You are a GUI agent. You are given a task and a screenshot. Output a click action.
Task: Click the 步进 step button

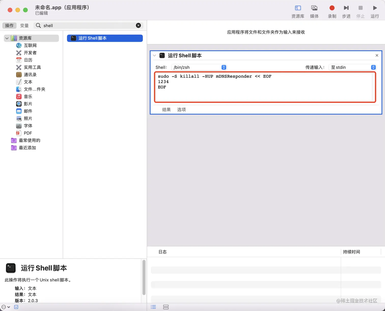tap(346, 12)
